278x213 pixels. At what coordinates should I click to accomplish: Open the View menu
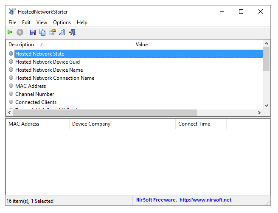42,22
